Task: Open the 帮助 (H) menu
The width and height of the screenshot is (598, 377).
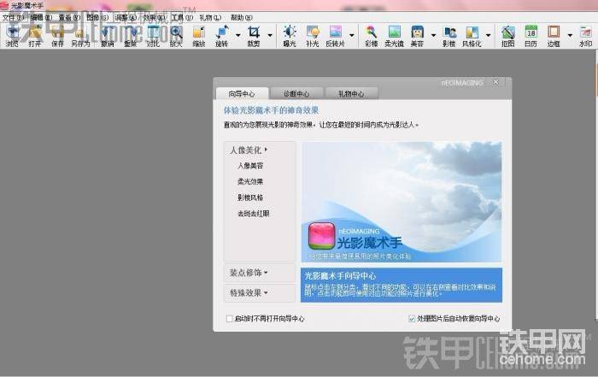Action: (x=241, y=18)
